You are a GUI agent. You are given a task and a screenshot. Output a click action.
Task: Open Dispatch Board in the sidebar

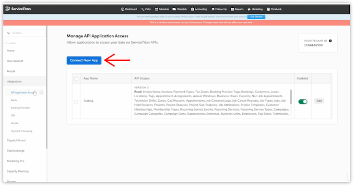click(16, 140)
